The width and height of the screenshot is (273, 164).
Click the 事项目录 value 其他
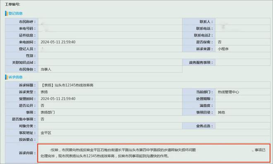[221, 112]
